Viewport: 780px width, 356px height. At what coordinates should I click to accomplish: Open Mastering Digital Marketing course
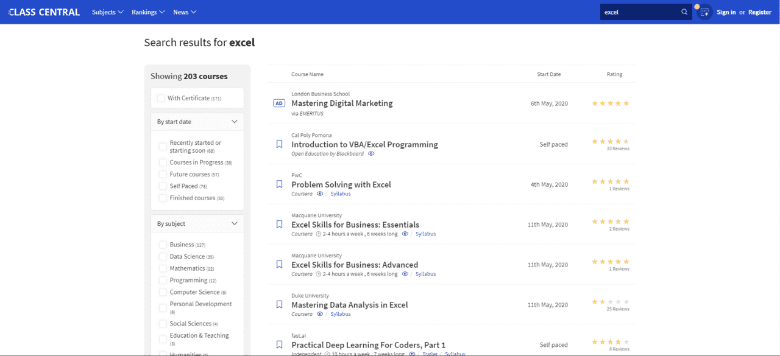pos(342,103)
